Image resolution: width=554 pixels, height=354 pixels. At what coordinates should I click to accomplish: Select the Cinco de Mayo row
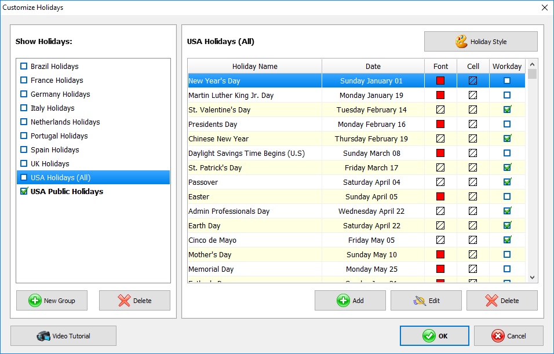(356, 240)
